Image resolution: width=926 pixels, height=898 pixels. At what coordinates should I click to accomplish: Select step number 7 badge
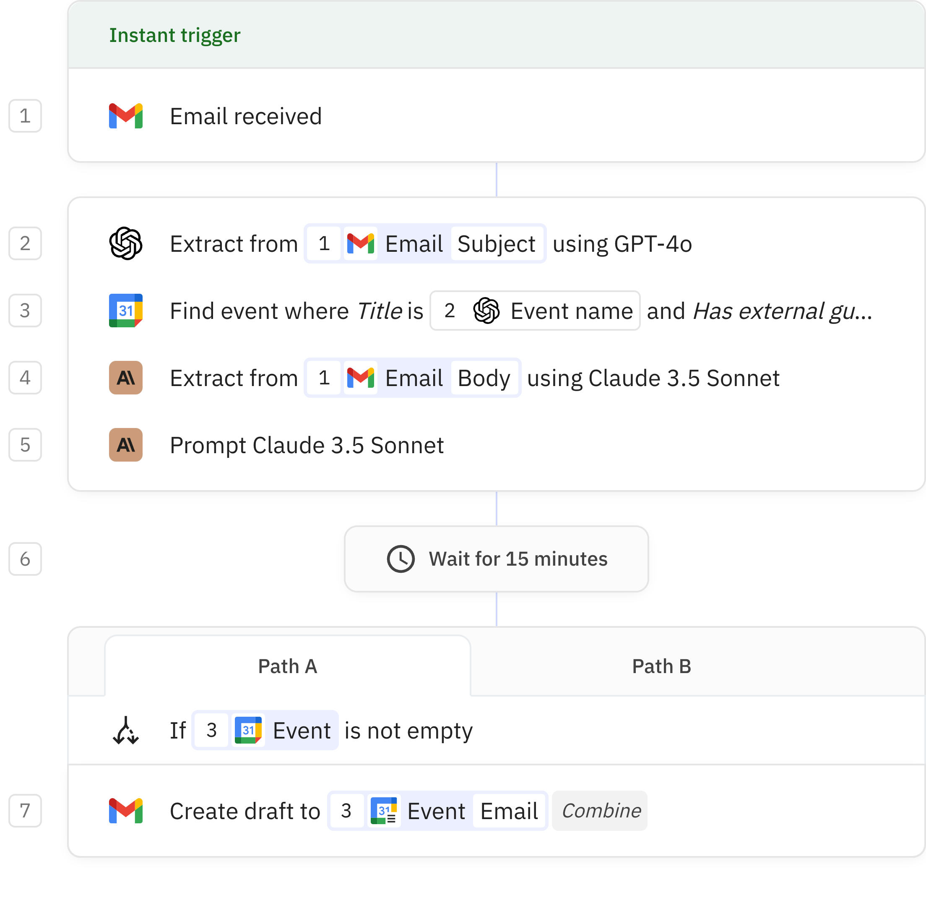(25, 811)
